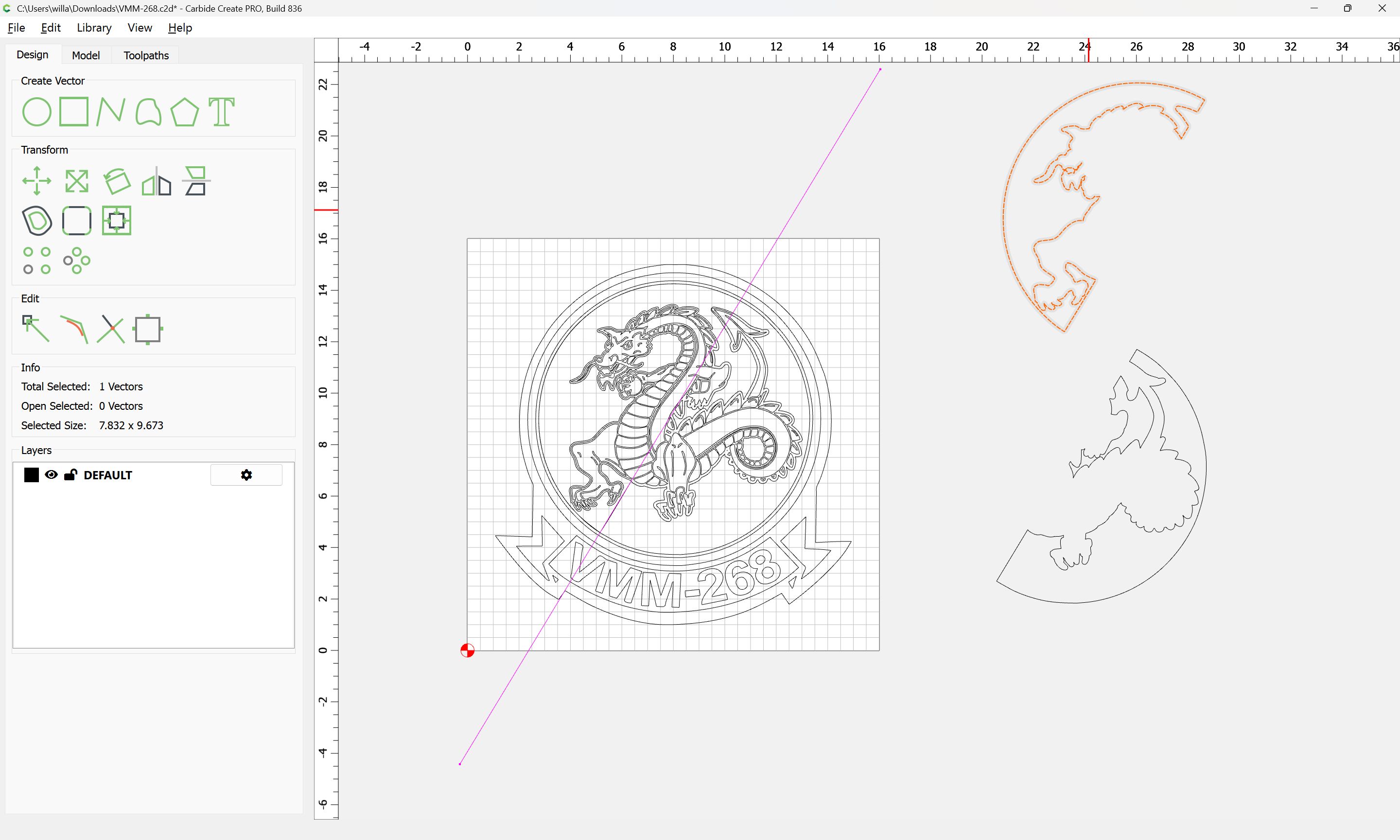Click the DEFAULT layer black color swatch
1400x840 pixels.
point(32,475)
